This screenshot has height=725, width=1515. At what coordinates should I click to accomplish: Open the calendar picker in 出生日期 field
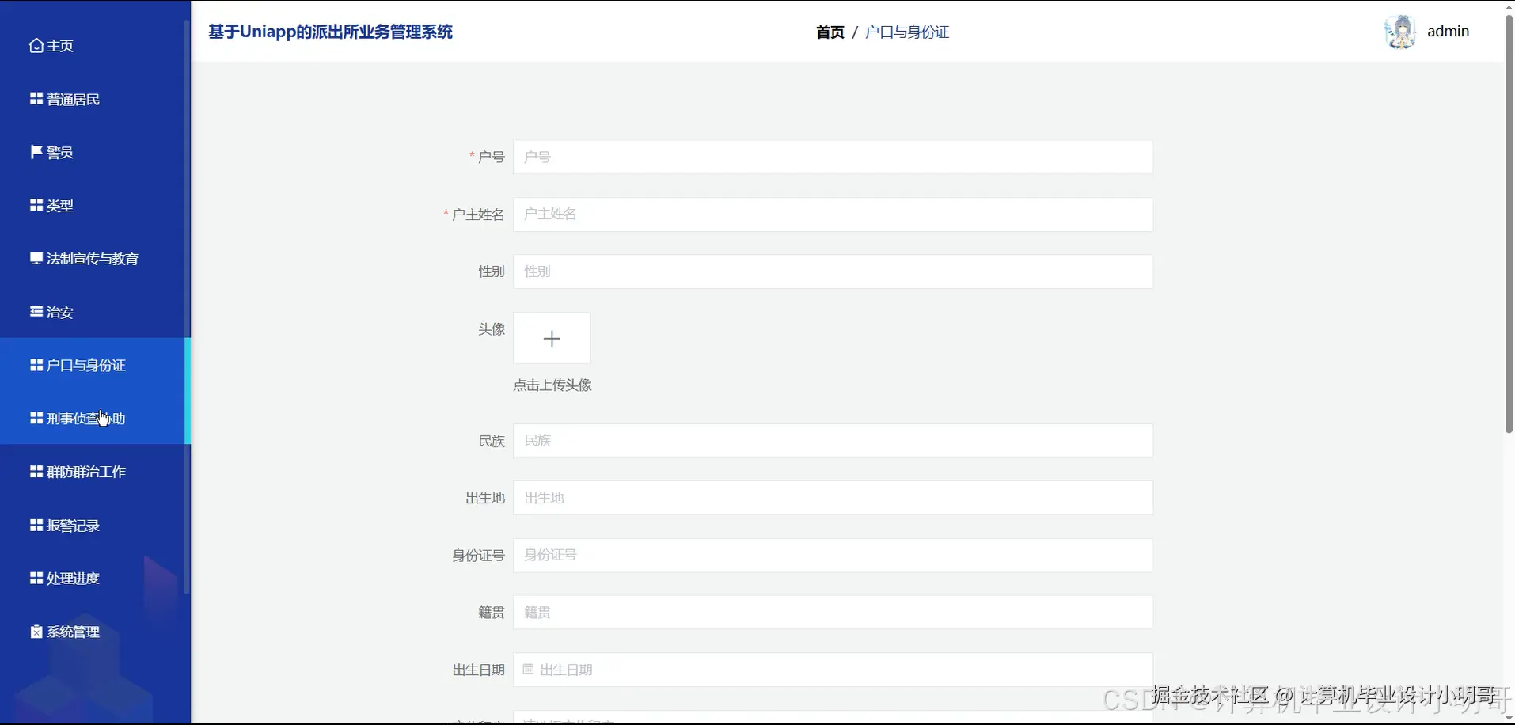point(528,669)
